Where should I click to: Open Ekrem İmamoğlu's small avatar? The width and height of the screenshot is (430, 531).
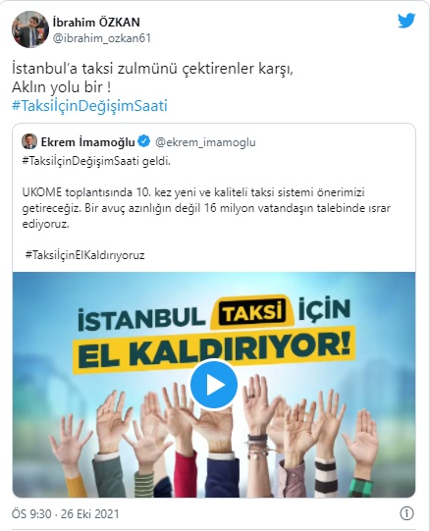pyautogui.click(x=29, y=141)
